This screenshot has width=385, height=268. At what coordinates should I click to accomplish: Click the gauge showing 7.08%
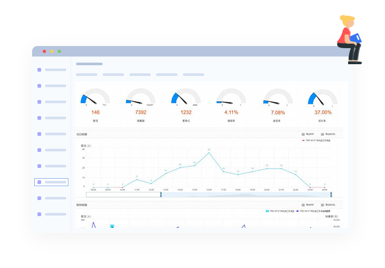coord(278,96)
